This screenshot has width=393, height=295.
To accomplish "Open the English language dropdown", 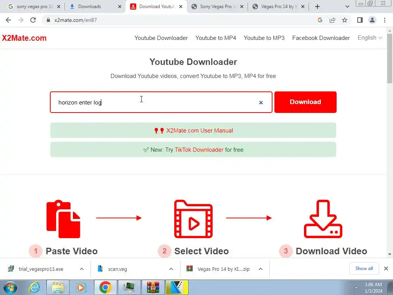I will 370,38.
